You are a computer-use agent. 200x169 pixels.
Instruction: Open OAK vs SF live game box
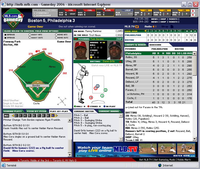pyautogui.click(x=143, y=13)
